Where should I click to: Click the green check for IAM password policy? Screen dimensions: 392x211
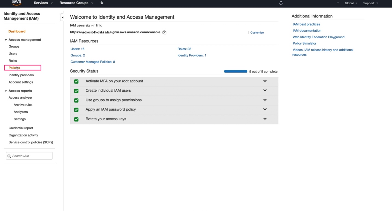76,109
